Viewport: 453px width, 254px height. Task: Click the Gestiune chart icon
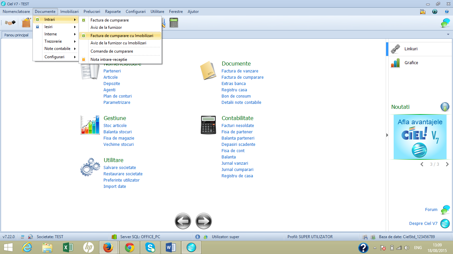pyautogui.click(x=90, y=125)
